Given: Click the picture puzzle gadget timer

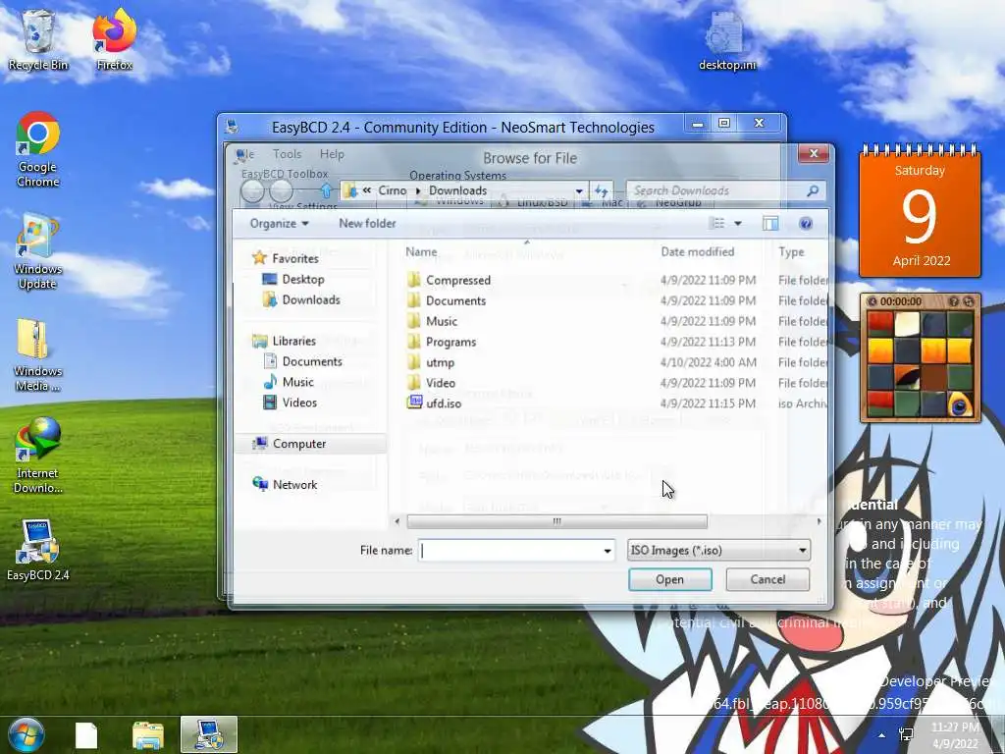Looking at the screenshot, I should pyautogui.click(x=901, y=301).
